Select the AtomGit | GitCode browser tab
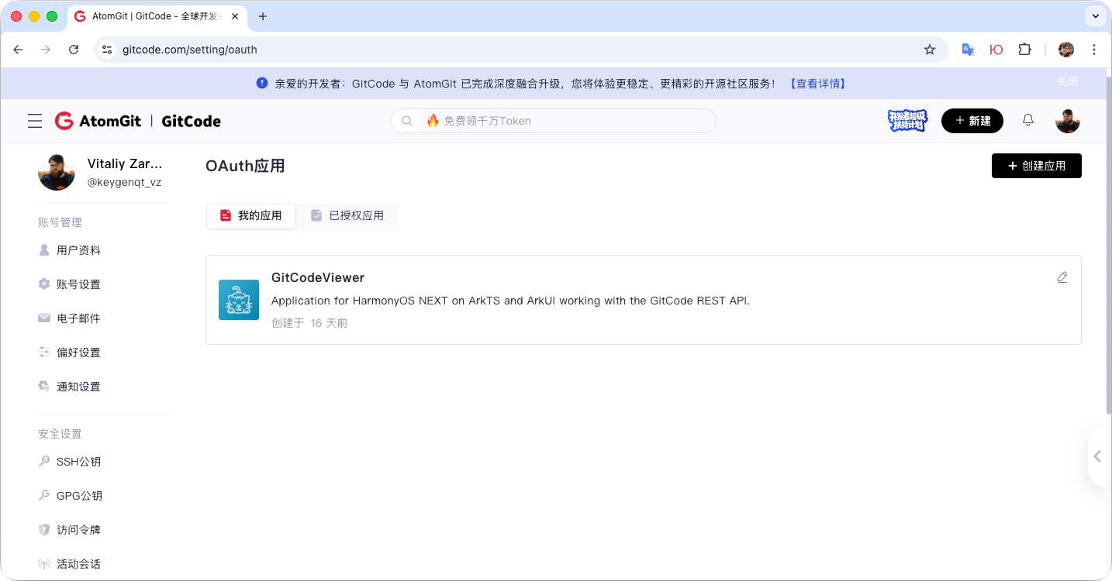The height and width of the screenshot is (581, 1112). (x=159, y=16)
